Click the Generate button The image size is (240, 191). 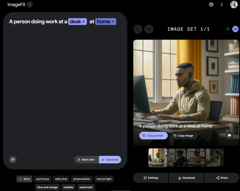coord(110,159)
